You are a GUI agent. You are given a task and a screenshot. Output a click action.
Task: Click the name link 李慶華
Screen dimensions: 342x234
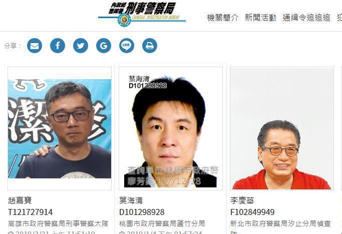point(242,200)
